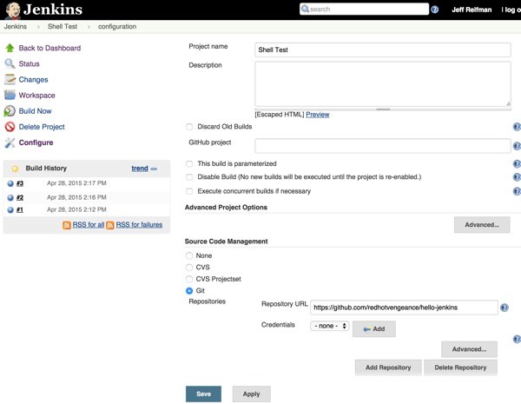Click the help icon next to search box

tap(435, 10)
